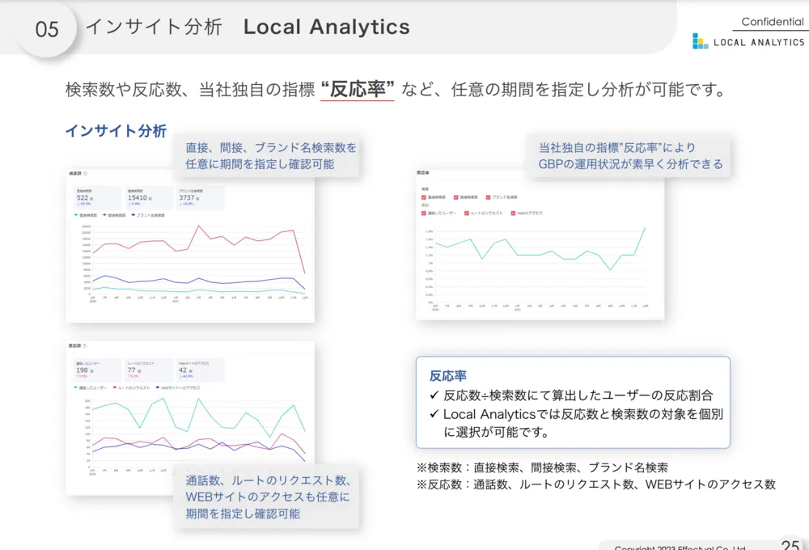Screen dimensions: 809x550
Task: Click the second checkmark bullet before Local Analytics
Action: [434, 414]
